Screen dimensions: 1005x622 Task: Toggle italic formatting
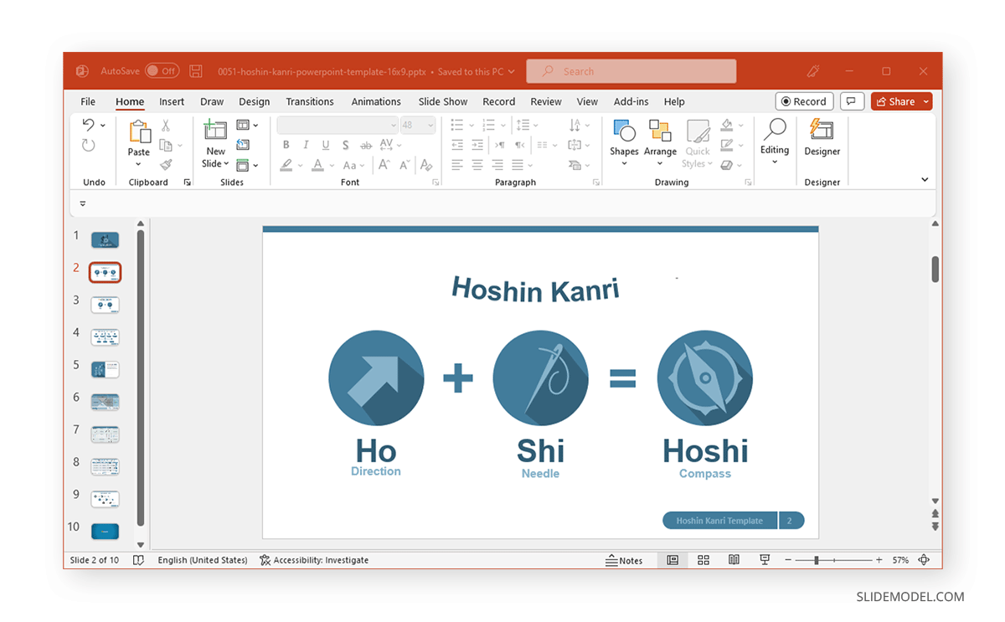[306, 144]
